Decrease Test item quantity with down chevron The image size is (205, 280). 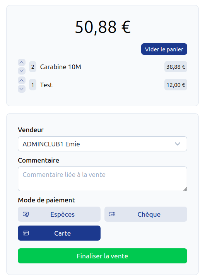21,89
